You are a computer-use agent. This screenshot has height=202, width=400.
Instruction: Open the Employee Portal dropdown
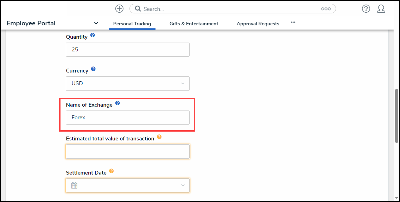click(x=96, y=23)
